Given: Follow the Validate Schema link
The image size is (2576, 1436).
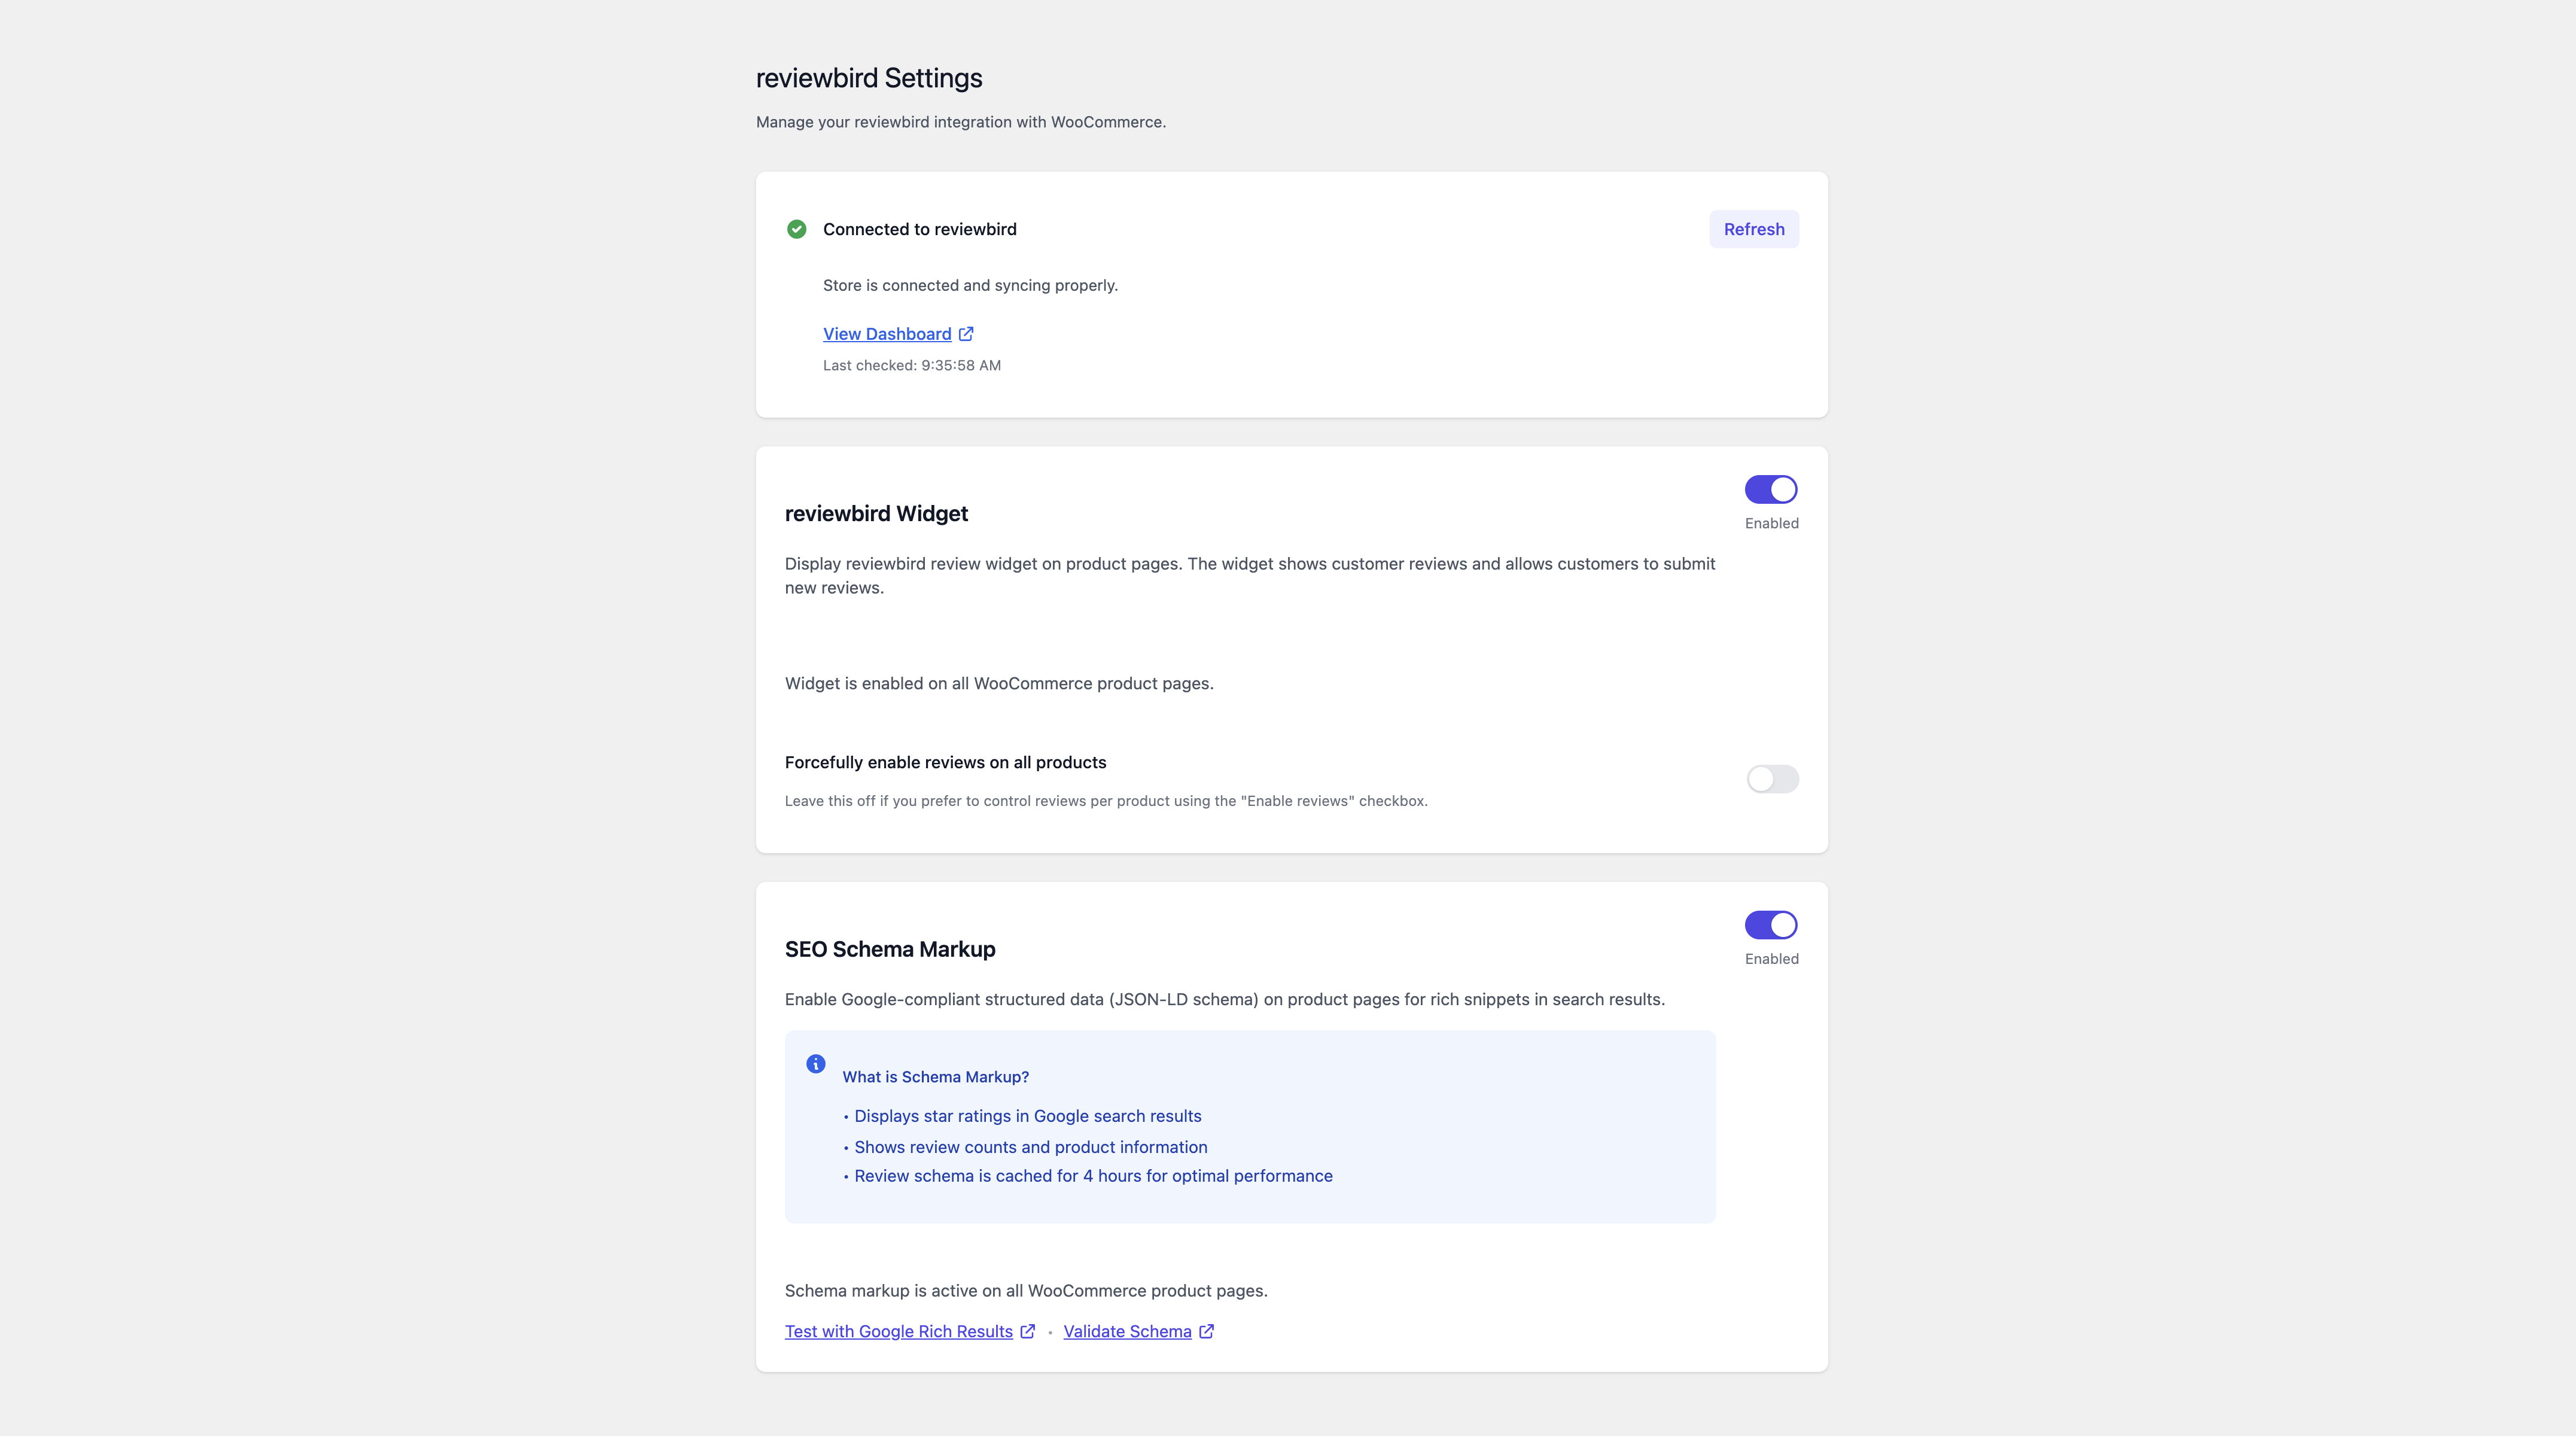Looking at the screenshot, I should pos(1127,1331).
